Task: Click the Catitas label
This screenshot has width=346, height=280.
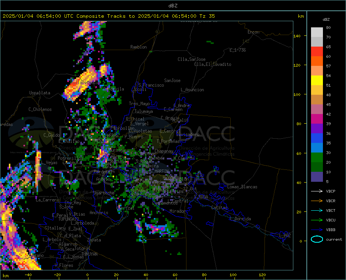Action: click(x=219, y=208)
